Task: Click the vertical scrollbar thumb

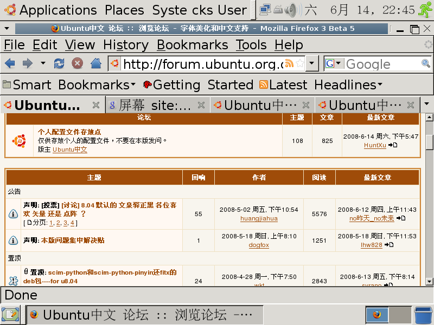Action: 429,142
